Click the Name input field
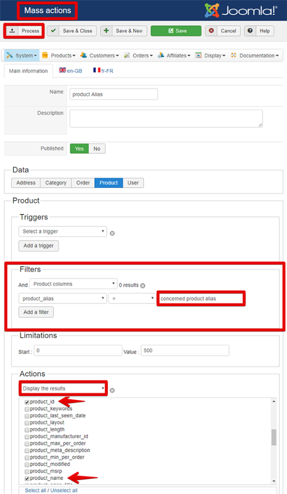 pos(114,94)
